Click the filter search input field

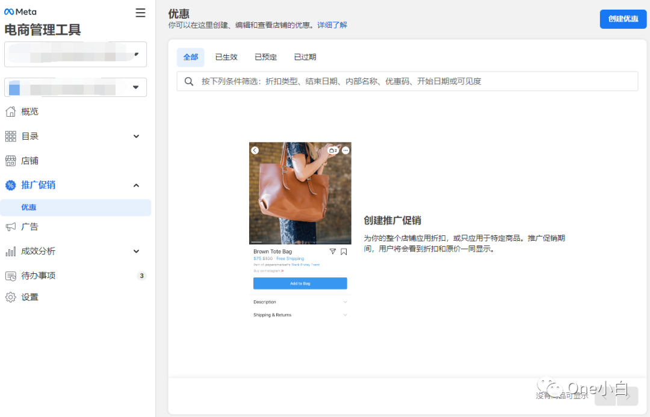(x=407, y=81)
